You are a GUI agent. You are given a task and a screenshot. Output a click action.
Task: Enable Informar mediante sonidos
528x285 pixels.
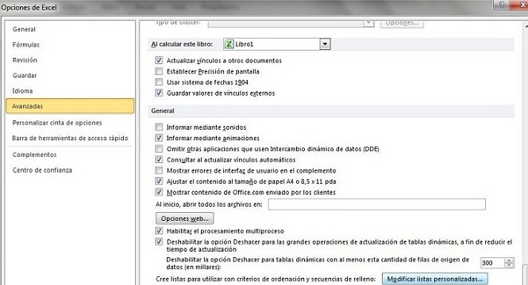(159, 127)
